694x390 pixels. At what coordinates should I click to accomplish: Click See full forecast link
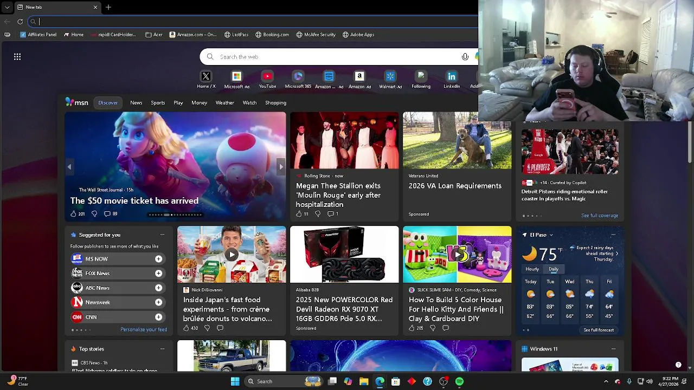click(x=599, y=330)
